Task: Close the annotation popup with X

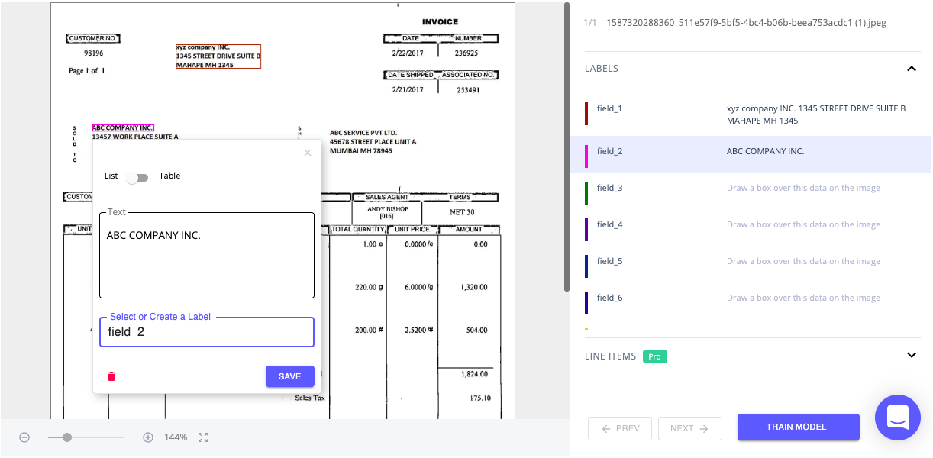Action: [308, 153]
